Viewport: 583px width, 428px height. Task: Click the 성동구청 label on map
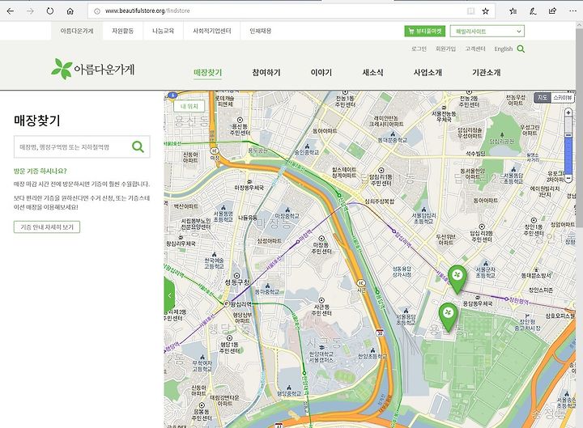[x=236, y=282]
